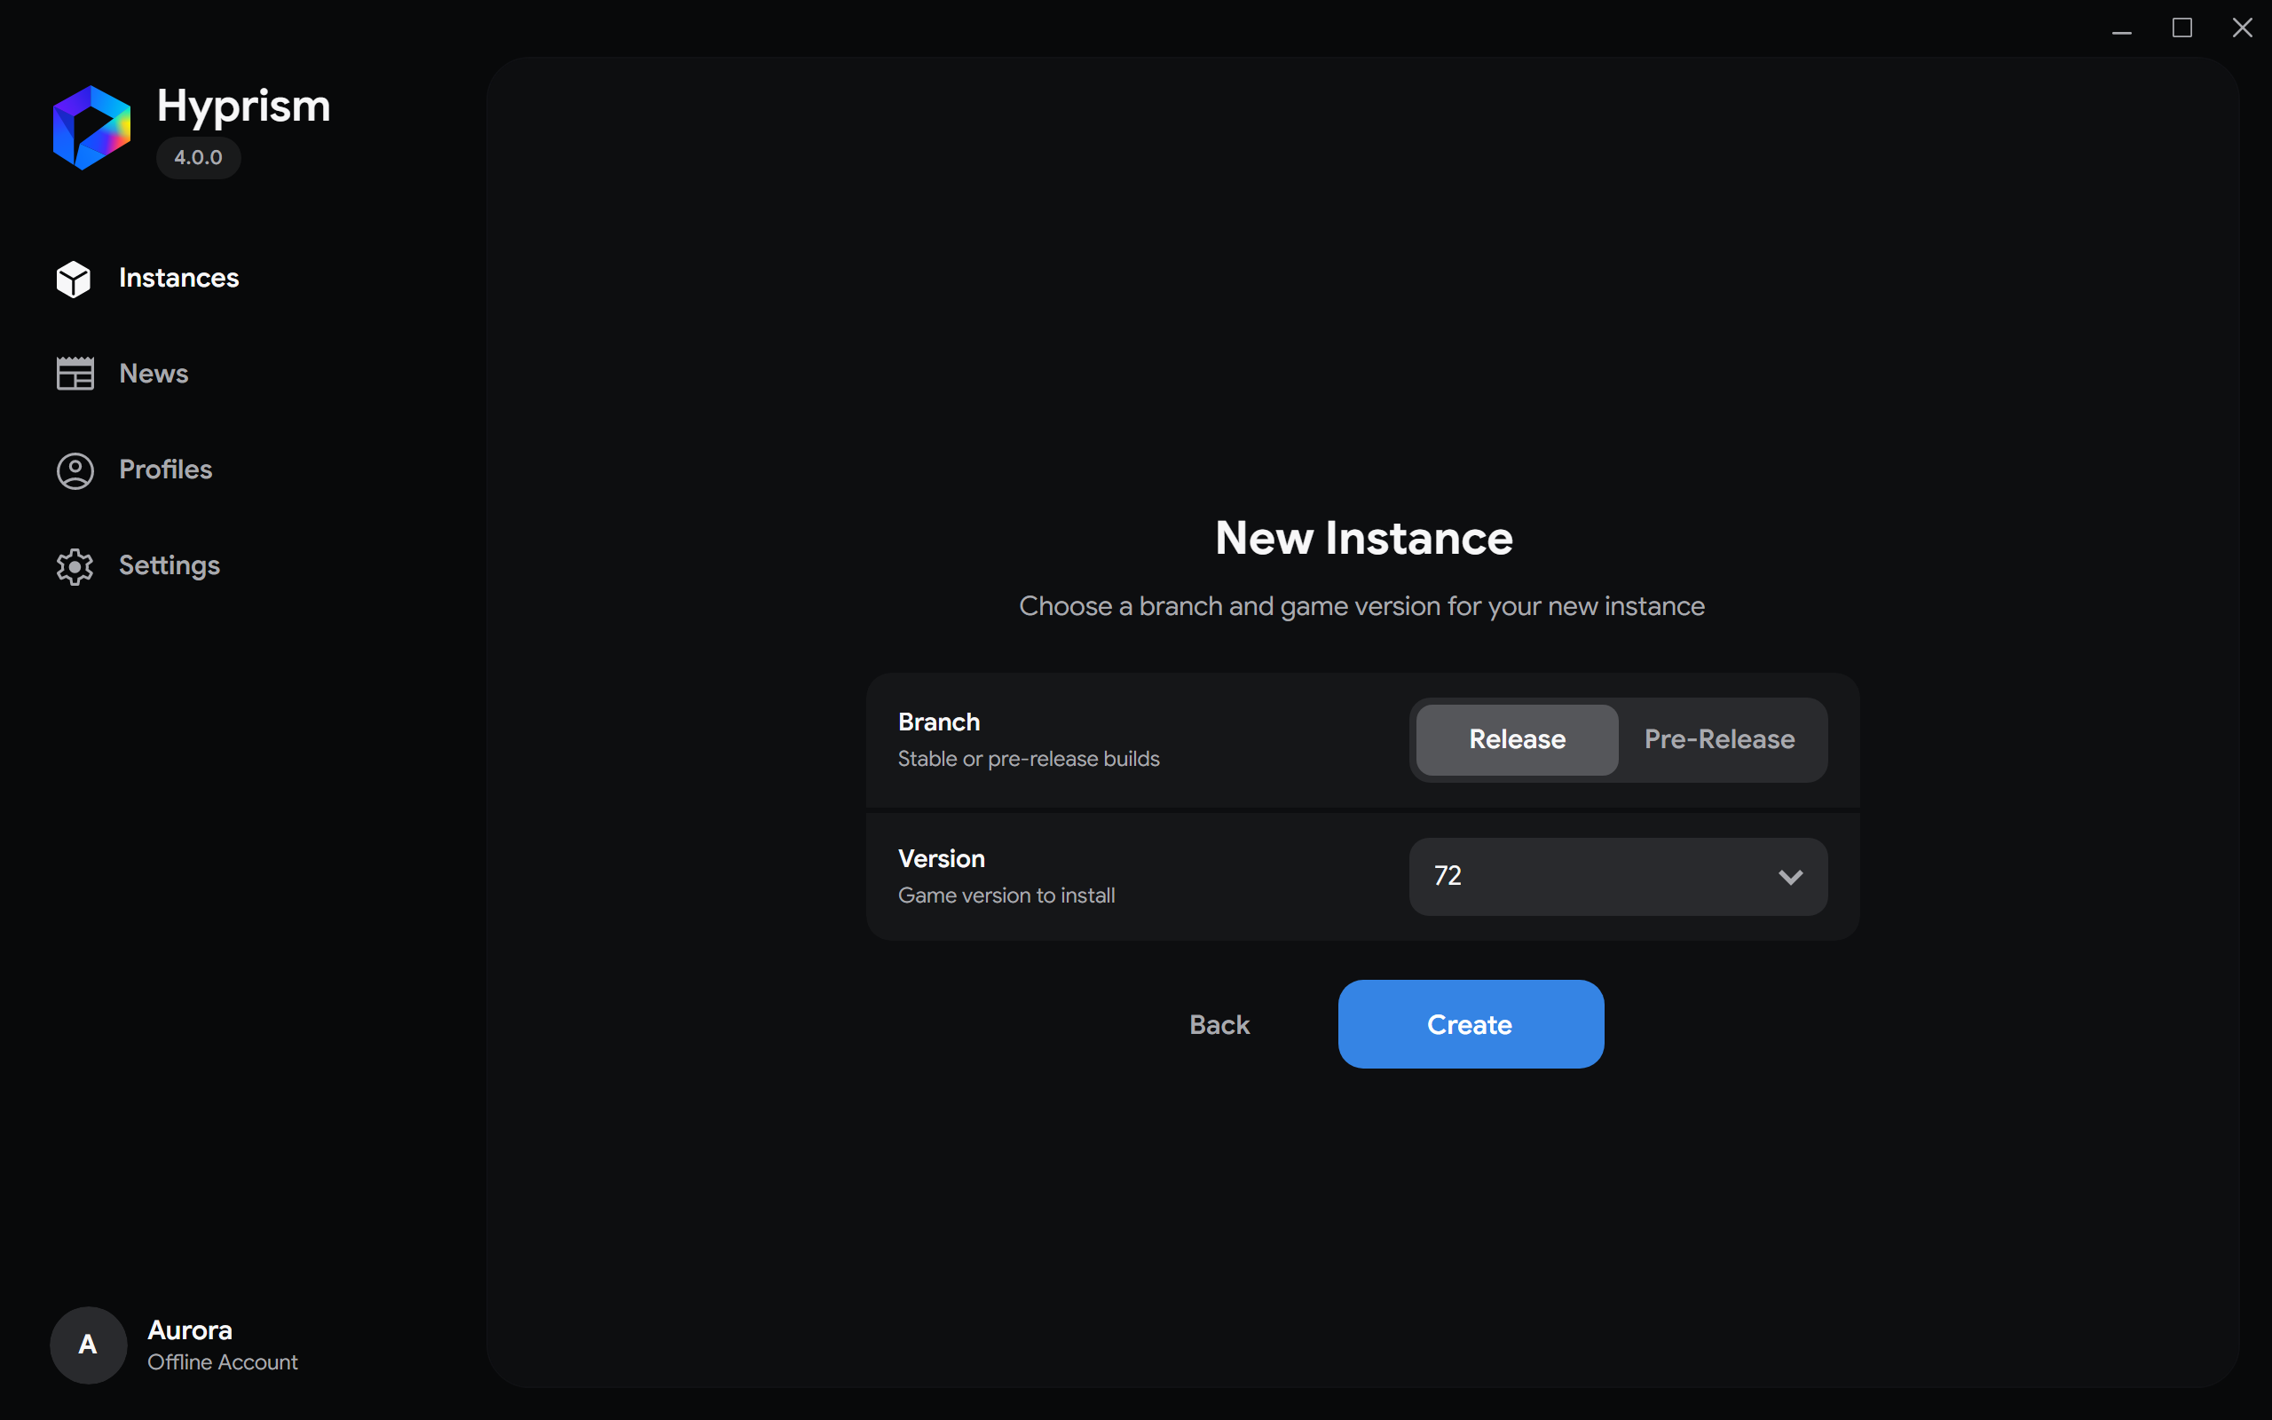
Task: Open the Profiles sidebar label
Action: (x=165, y=469)
